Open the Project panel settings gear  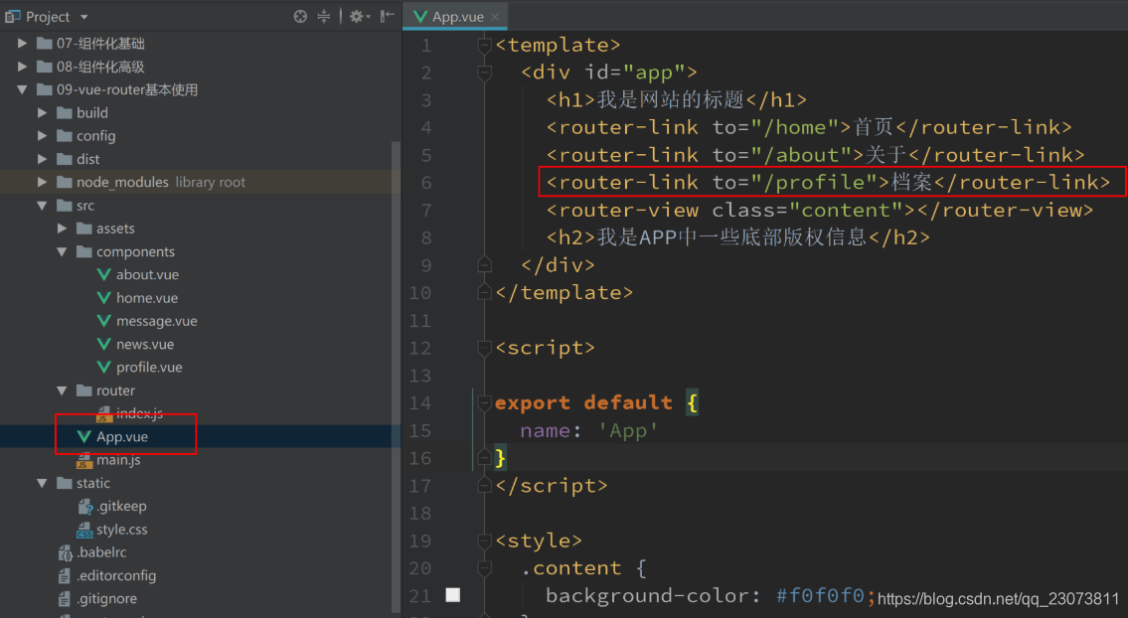click(x=357, y=16)
